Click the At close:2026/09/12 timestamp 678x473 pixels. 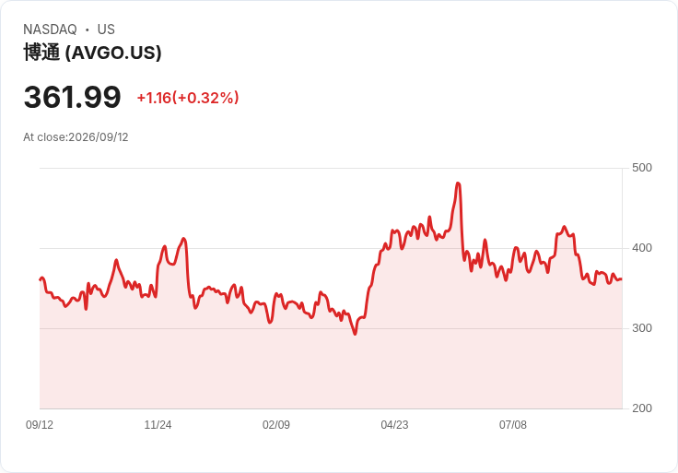coord(76,137)
